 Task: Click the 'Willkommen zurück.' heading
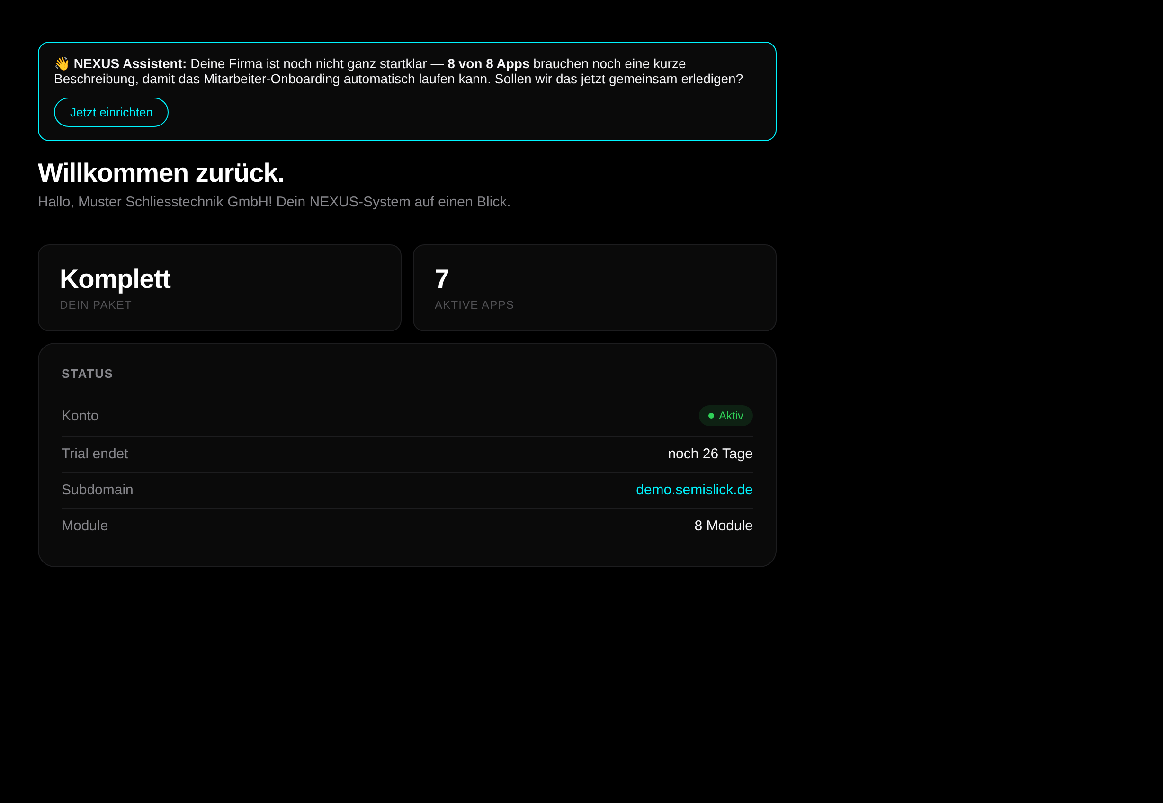(x=161, y=173)
